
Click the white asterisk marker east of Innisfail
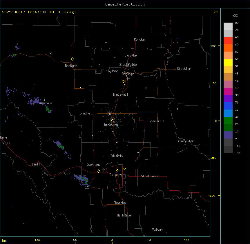(146, 88)
